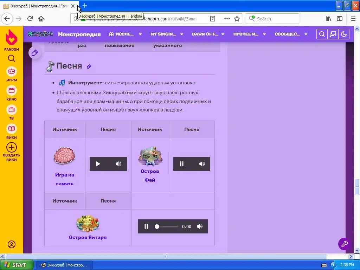Click the Firefox Search input field
Viewport: 360px width, 270px height.
[x=272, y=19]
